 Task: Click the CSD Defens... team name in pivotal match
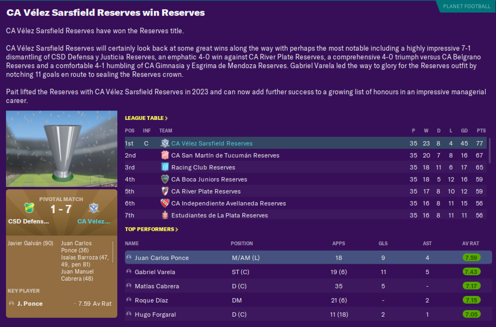[29, 221]
